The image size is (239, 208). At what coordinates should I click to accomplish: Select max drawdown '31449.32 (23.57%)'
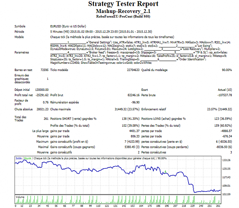click(127, 109)
